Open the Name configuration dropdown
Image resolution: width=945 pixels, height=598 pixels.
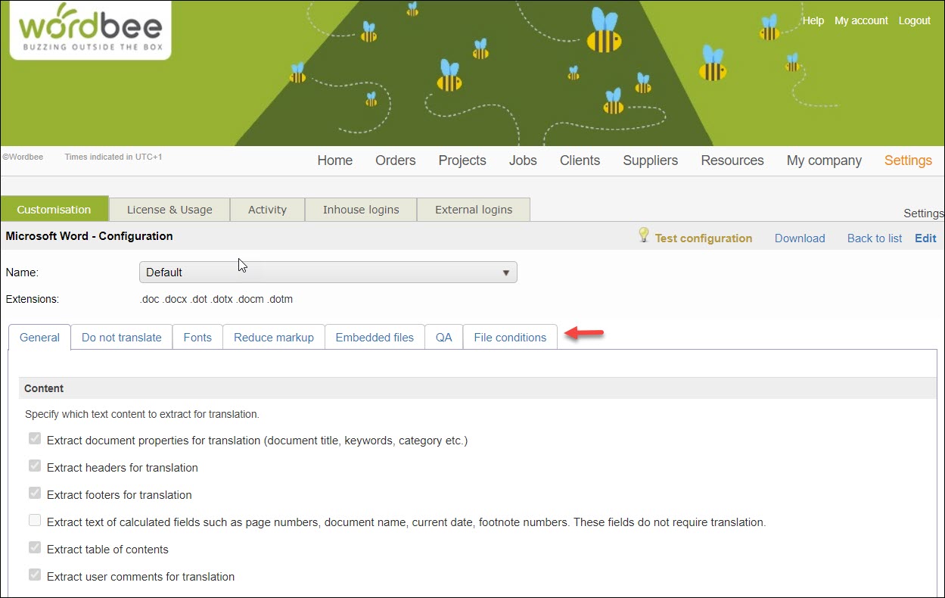coord(328,273)
